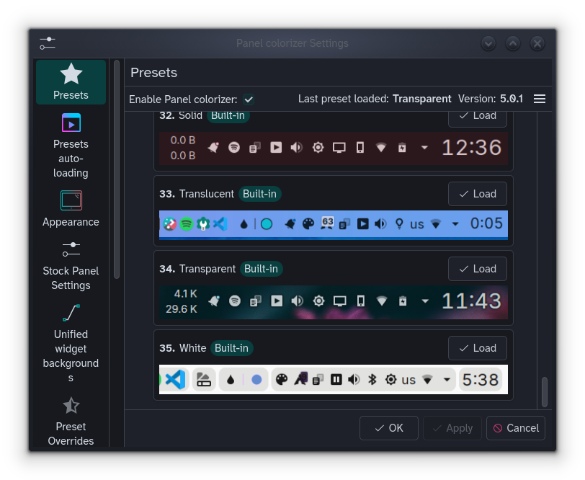Expand tray arrow in Transparent preset preview
Viewport: 585px width, 480px height.
point(424,301)
